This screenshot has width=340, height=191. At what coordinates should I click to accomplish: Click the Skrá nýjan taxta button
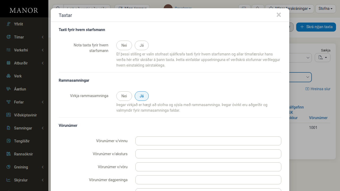(x=316, y=27)
